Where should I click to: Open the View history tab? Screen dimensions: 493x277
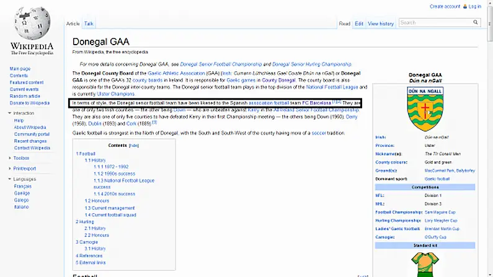click(380, 24)
